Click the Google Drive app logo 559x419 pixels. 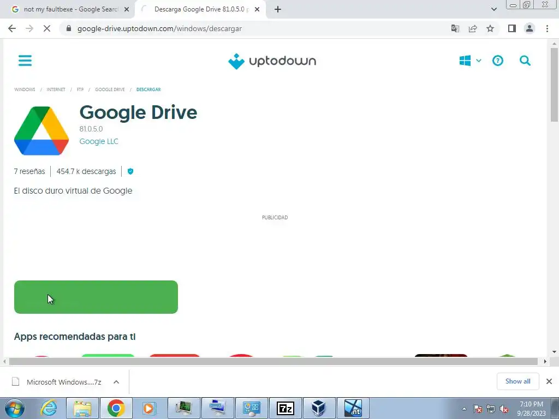[x=41, y=131]
